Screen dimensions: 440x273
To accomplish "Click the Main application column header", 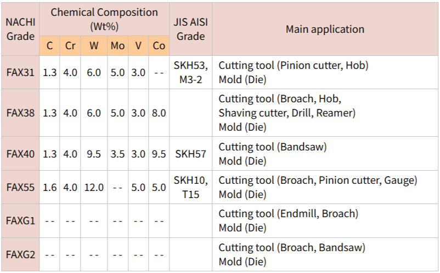I will click(x=325, y=30).
